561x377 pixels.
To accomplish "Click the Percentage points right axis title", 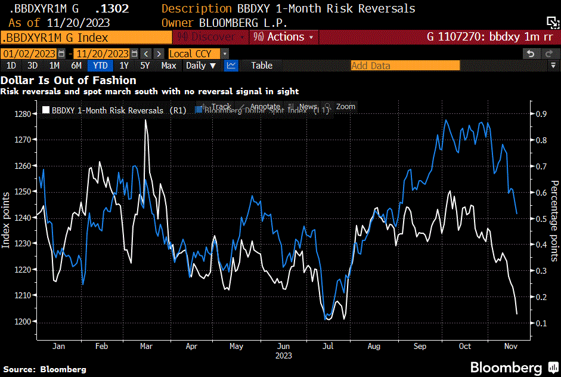I will (x=554, y=221).
